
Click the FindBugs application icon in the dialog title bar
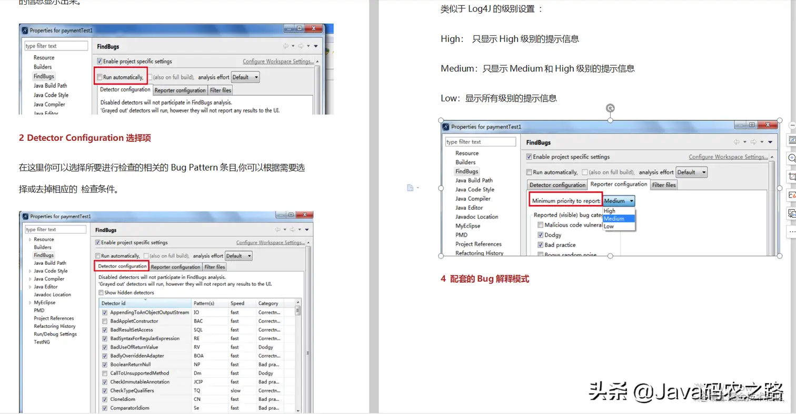447,126
